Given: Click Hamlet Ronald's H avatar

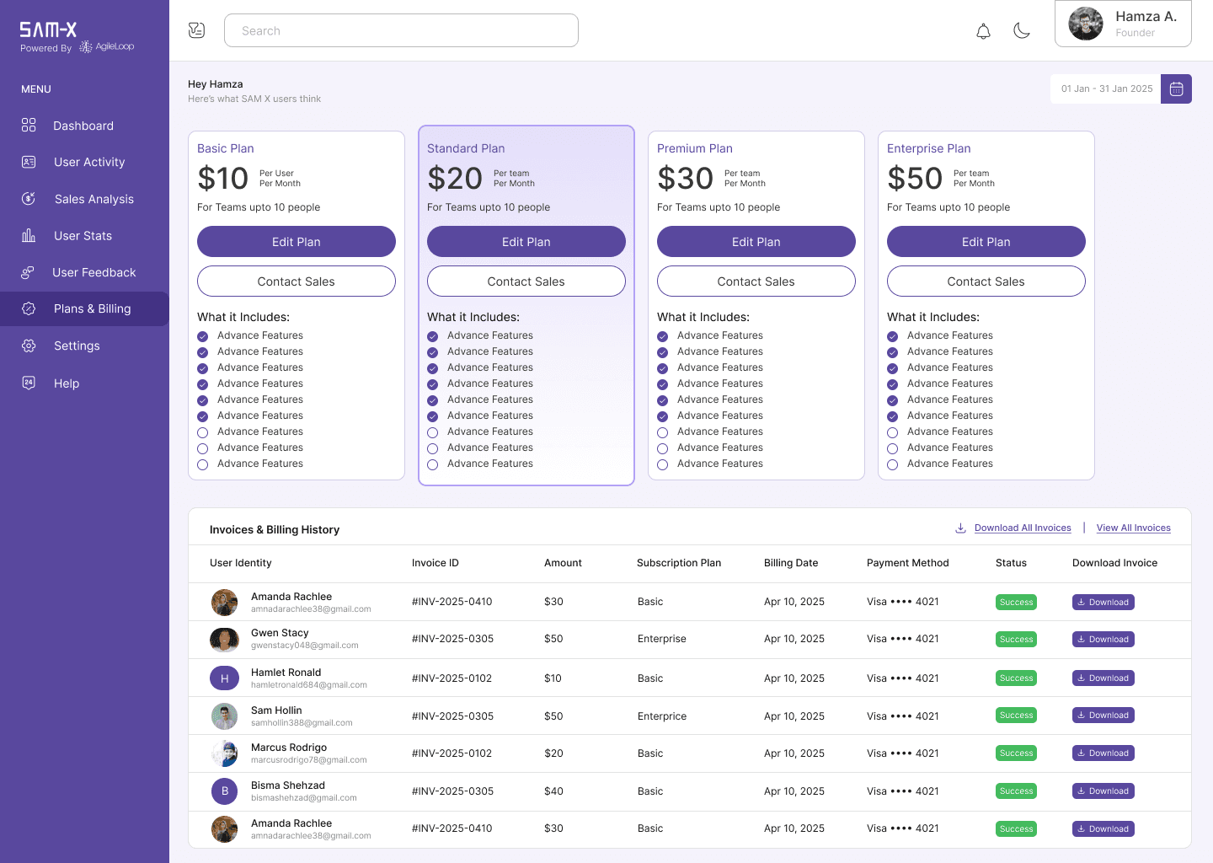Looking at the screenshot, I should [x=224, y=678].
